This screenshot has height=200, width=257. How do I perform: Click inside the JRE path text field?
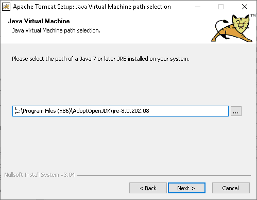[x=121, y=111]
